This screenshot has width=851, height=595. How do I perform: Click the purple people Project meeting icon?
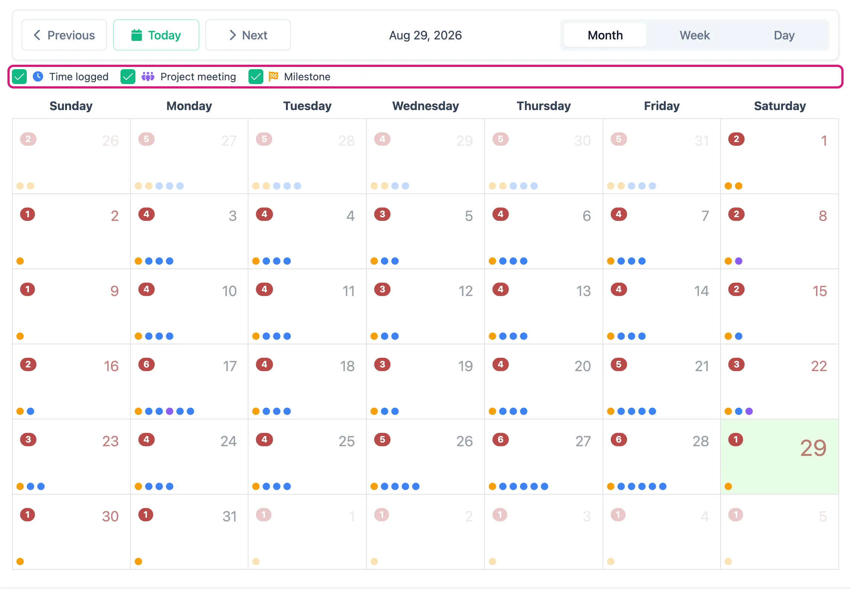(148, 77)
